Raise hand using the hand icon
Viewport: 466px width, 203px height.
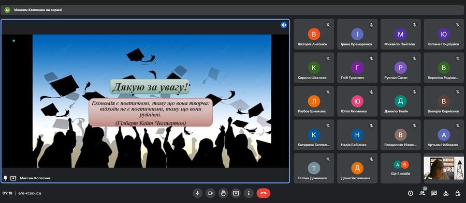[223, 193]
